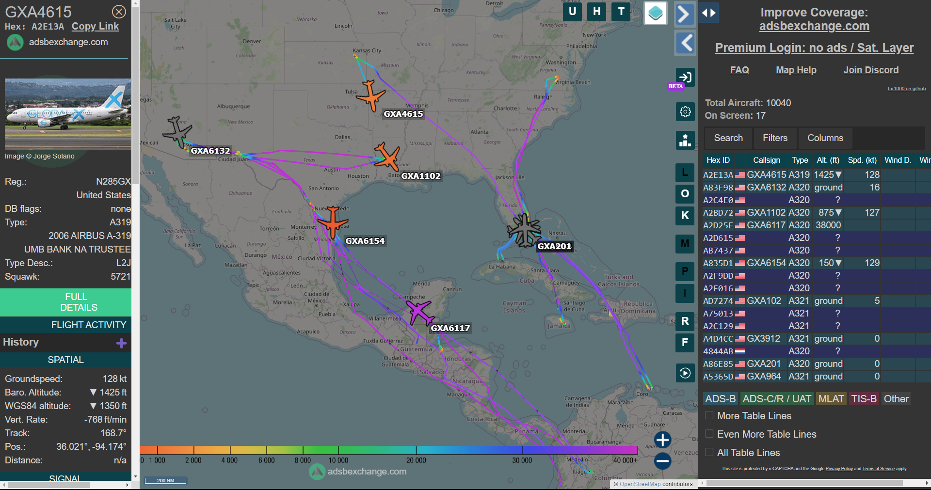Open the Premium Login link

point(814,48)
